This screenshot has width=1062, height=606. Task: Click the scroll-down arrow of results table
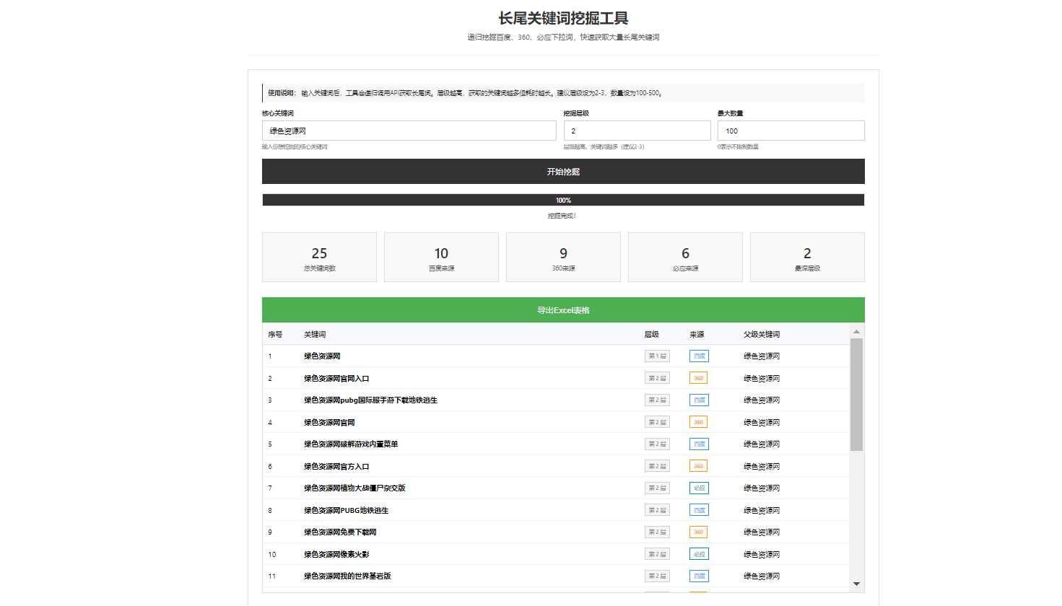pyautogui.click(x=856, y=584)
